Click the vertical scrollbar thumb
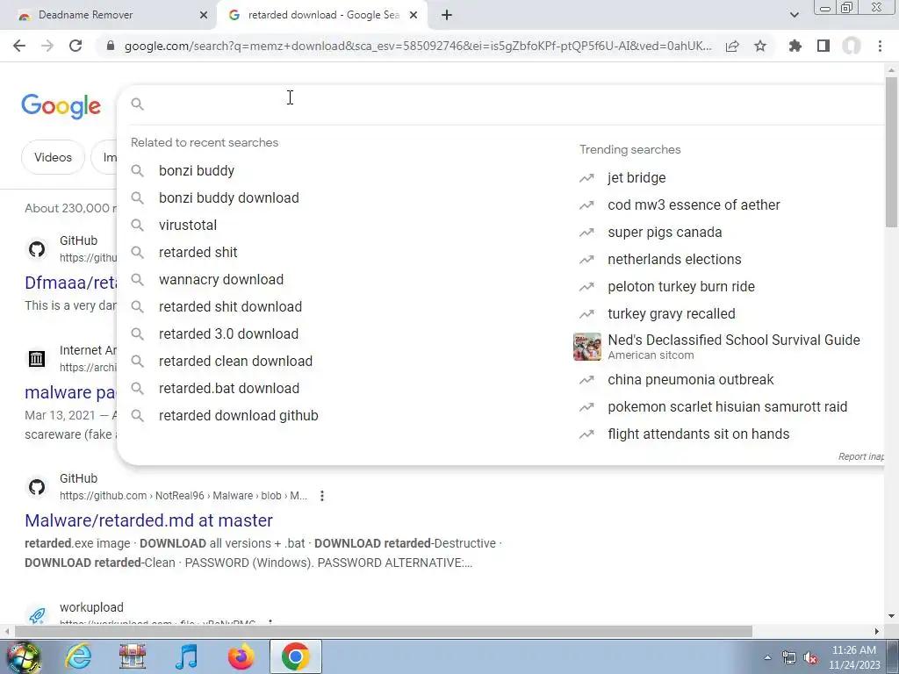The height and width of the screenshot is (674, 899). (x=891, y=152)
